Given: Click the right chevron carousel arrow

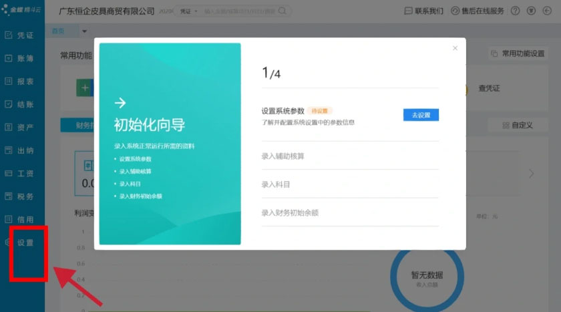Looking at the screenshot, I should [532, 174].
